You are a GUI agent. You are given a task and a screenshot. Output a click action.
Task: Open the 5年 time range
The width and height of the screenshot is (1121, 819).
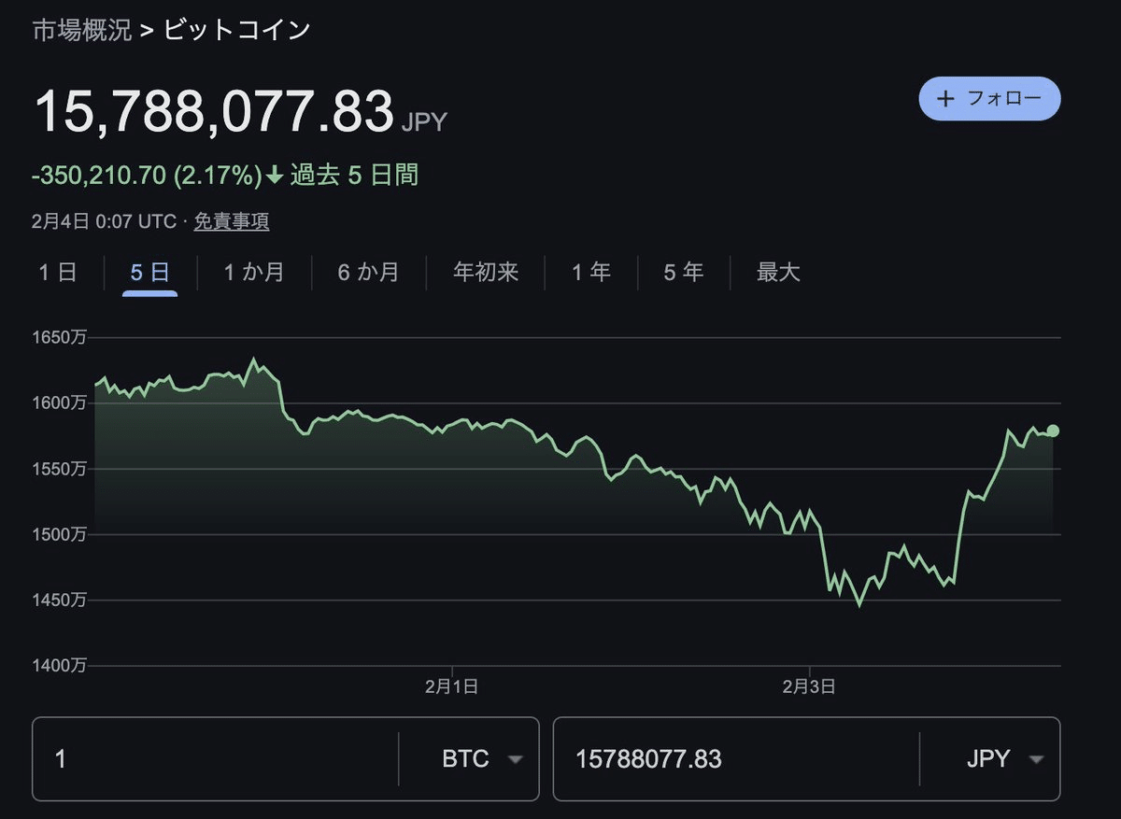click(x=683, y=272)
